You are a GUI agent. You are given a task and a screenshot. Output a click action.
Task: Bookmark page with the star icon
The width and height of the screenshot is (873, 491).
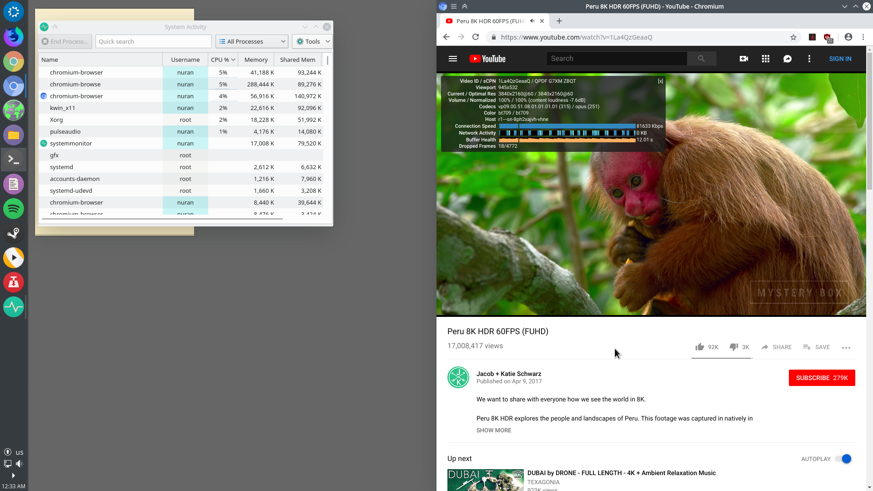(793, 37)
